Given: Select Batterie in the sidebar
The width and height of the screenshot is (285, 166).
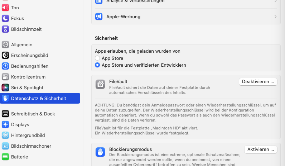Looking at the screenshot, I should point(19,157).
